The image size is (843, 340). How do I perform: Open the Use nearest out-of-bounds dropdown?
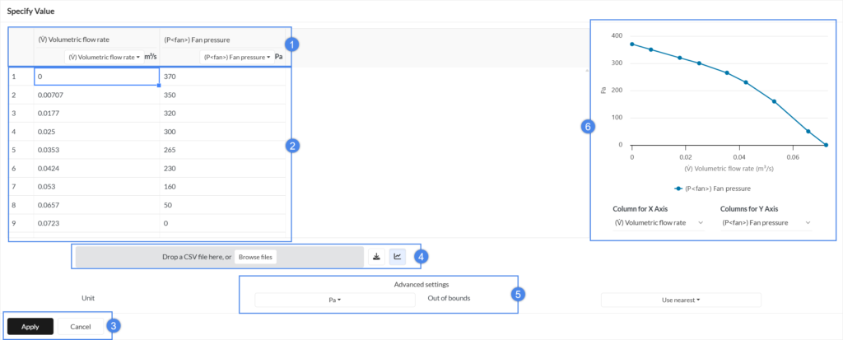(681, 300)
